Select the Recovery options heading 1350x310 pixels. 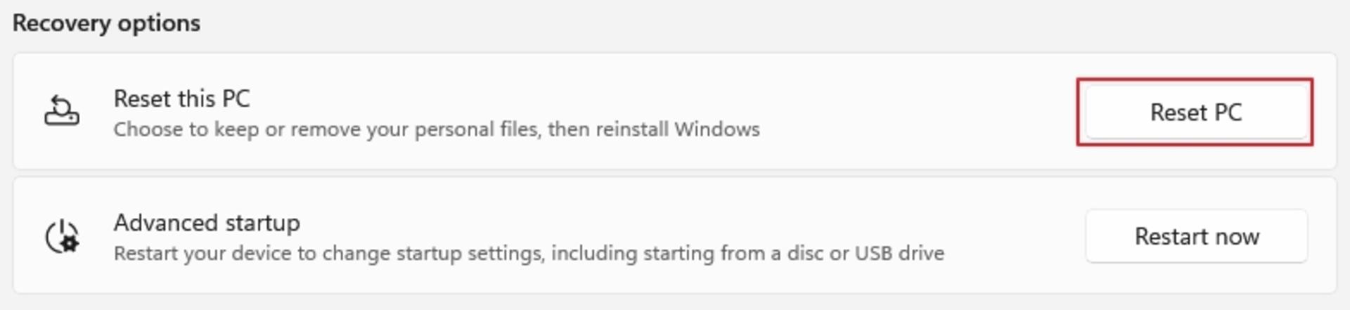click(106, 23)
